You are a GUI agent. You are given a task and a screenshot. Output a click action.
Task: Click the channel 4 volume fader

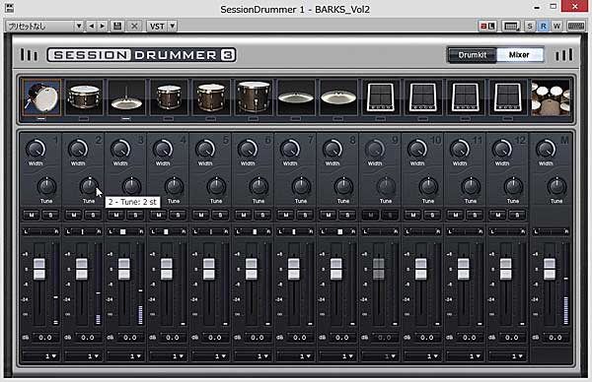[167, 269]
